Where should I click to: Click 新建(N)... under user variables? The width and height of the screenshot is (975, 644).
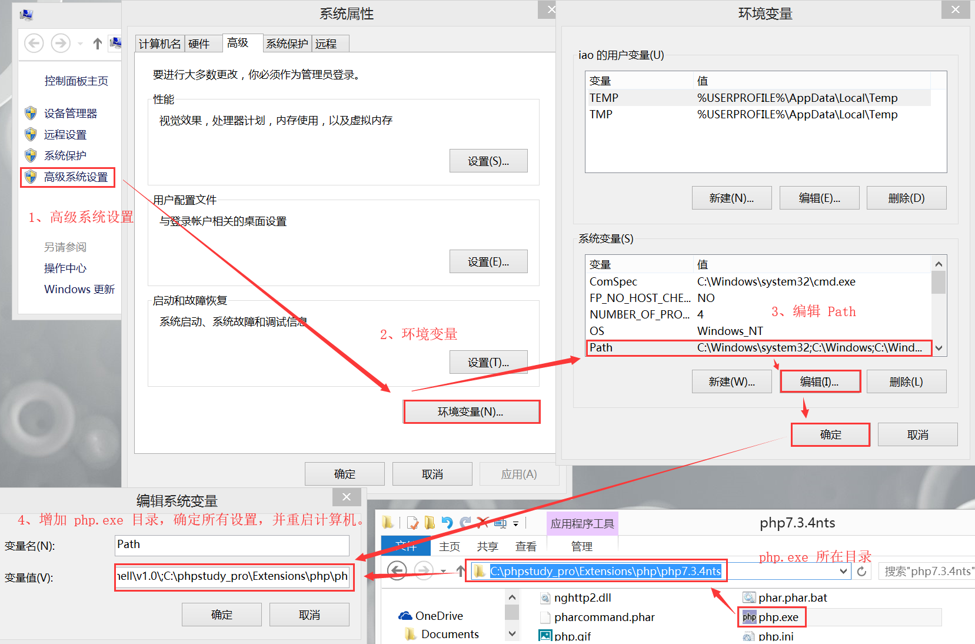731,198
